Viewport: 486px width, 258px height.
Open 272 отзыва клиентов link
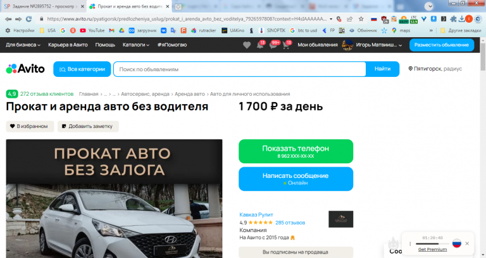(x=47, y=93)
